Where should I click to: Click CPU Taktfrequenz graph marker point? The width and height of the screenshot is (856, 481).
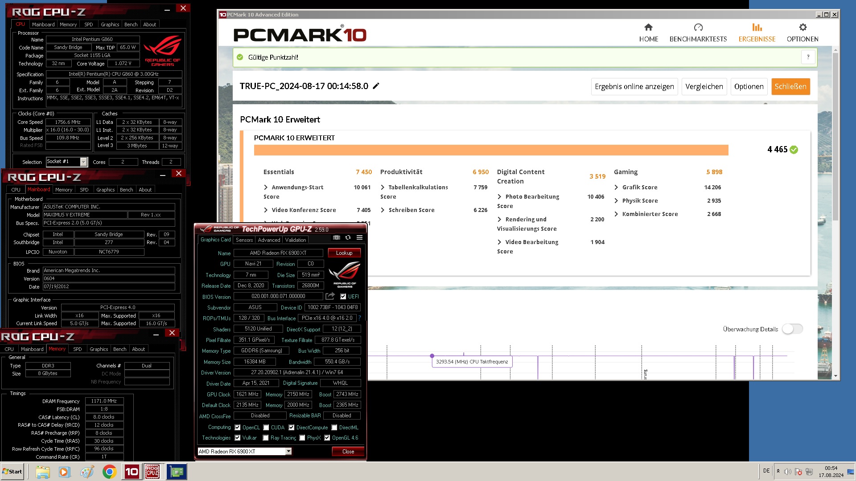point(432,356)
